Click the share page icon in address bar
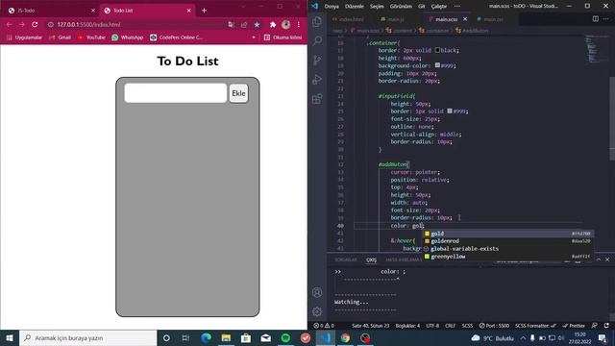This screenshot has width=615, height=346. (x=244, y=25)
